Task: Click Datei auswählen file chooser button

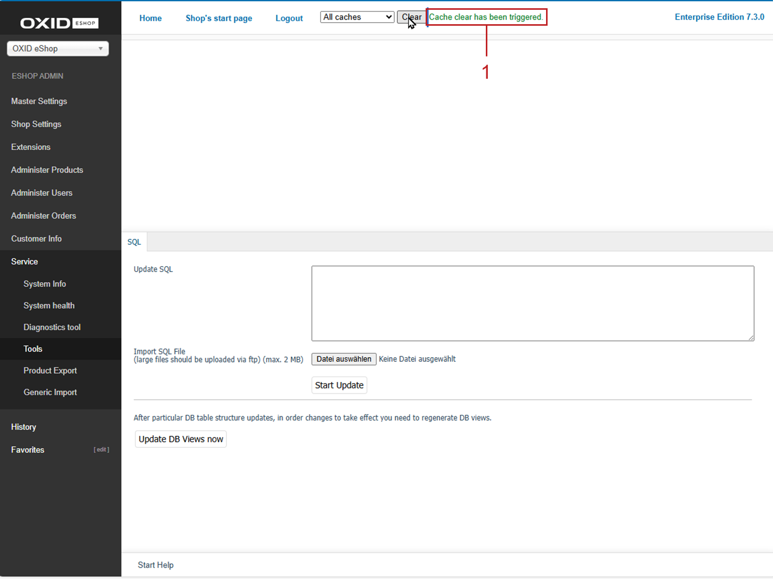Action: tap(344, 359)
